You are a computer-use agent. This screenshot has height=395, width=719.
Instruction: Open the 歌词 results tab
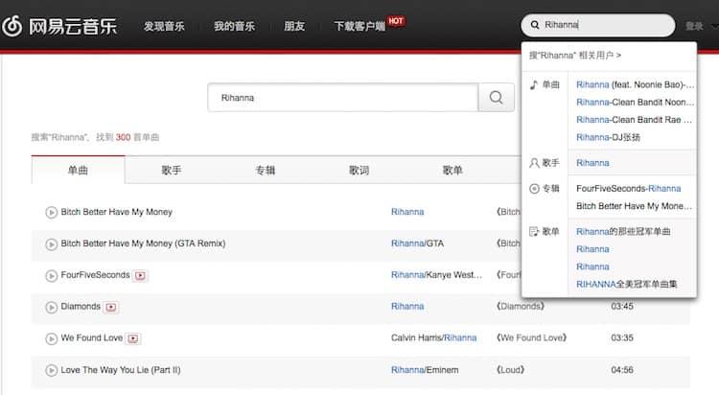tap(359, 170)
